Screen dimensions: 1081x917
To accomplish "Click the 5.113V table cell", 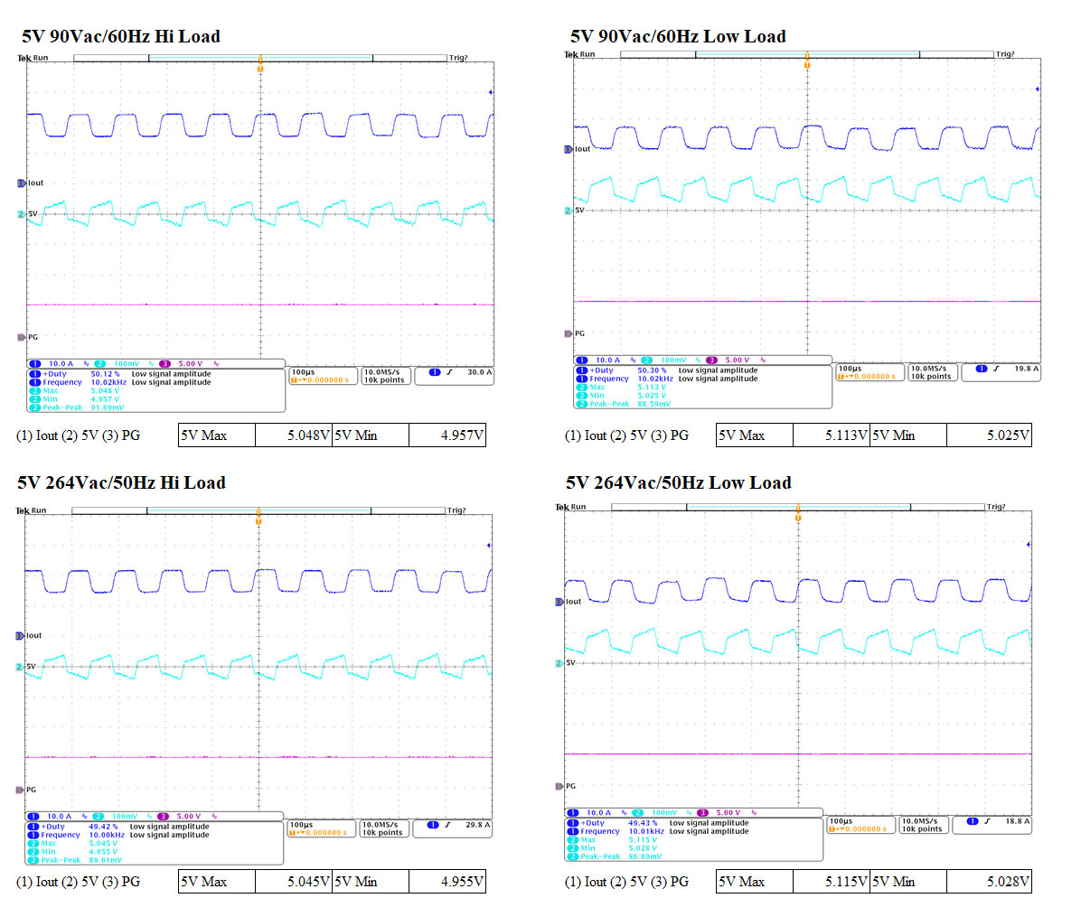I will point(832,435).
